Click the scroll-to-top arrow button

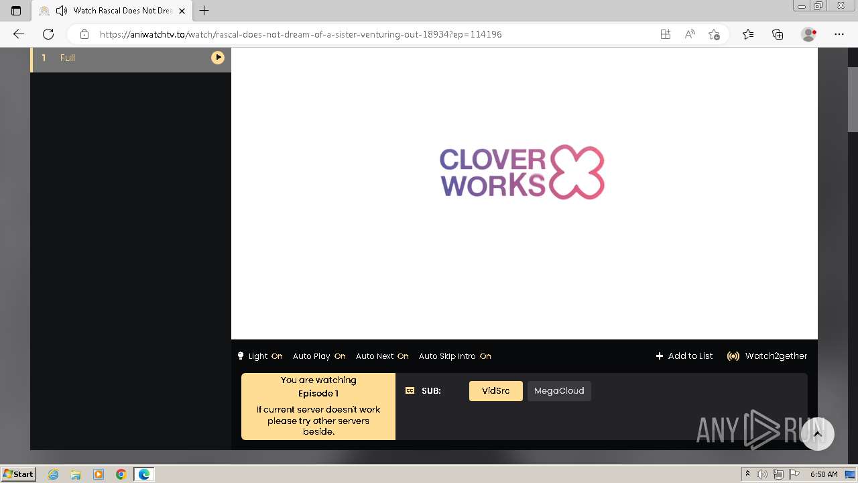[817, 435]
